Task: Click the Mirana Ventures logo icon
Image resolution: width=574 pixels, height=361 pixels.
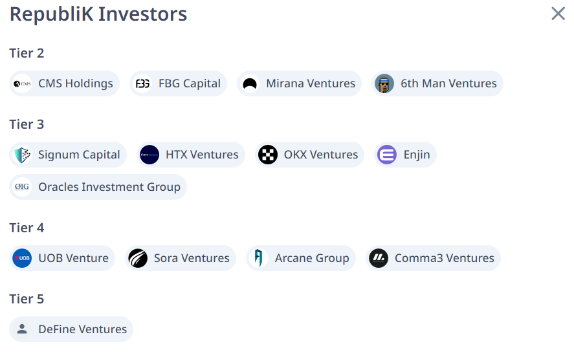Action: point(250,83)
